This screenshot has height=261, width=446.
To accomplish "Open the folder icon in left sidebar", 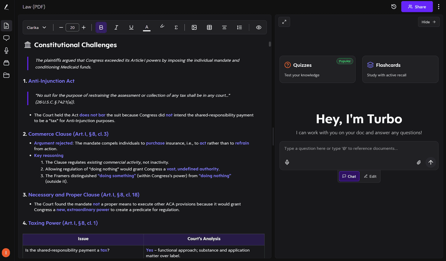I will click(x=6, y=75).
